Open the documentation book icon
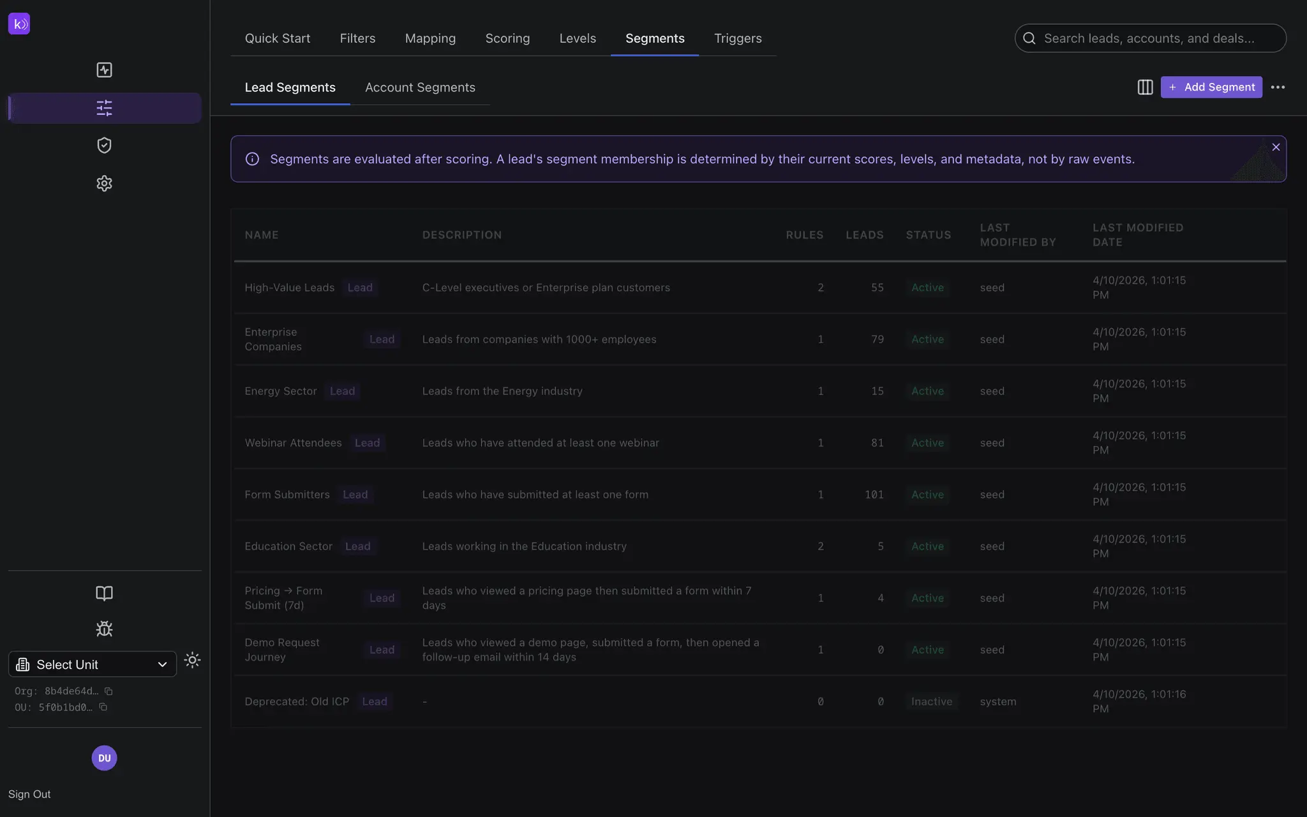Image resolution: width=1307 pixels, height=817 pixels. (x=104, y=593)
